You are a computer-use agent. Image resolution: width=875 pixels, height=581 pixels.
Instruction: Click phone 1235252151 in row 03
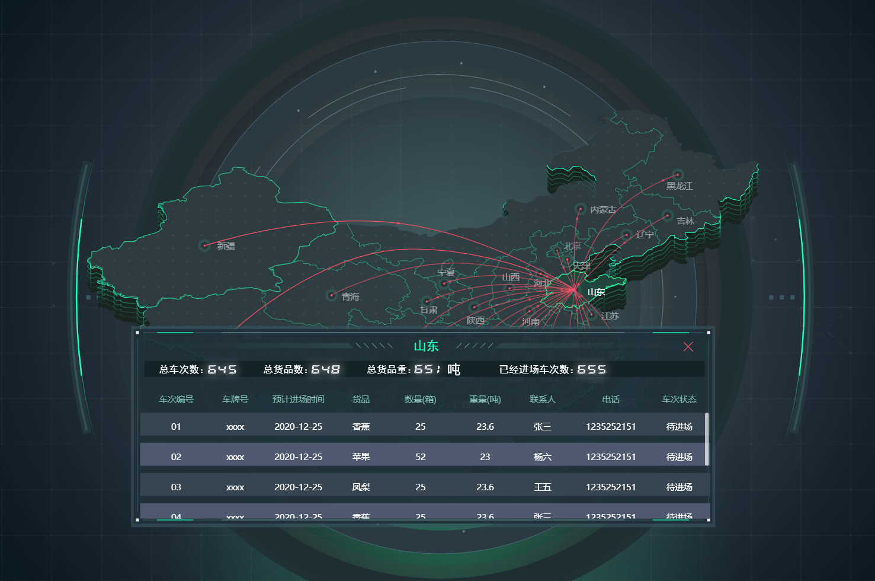click(611, 487)
